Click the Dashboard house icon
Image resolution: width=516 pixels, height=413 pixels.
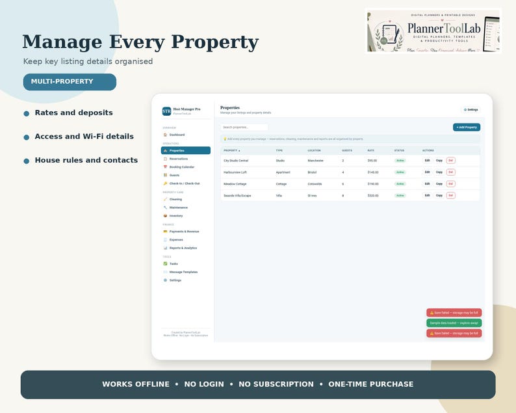coord(165,135)
